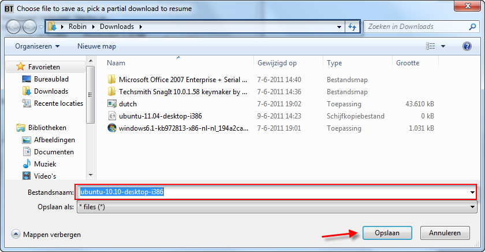Click the Schijfkopiebestand type cell
Image resolution: width=485 pixels, height=252 pixels.
tap(356, 116)
